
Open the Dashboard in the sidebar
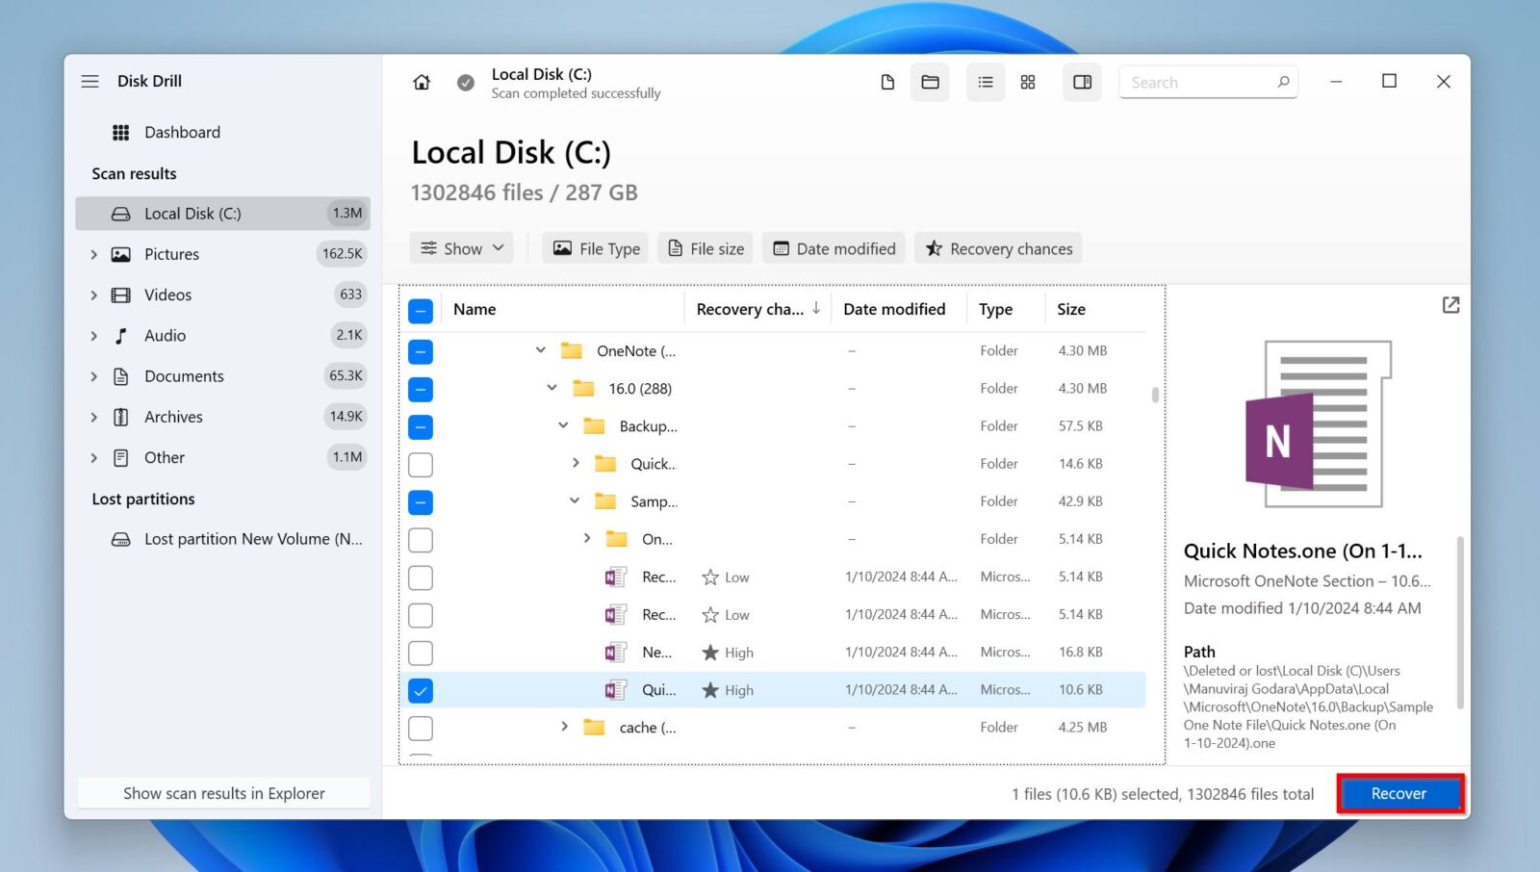tap(183, 132)
